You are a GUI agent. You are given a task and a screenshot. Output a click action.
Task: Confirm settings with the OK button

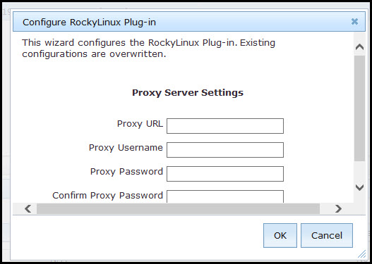[x=280, y=235]
